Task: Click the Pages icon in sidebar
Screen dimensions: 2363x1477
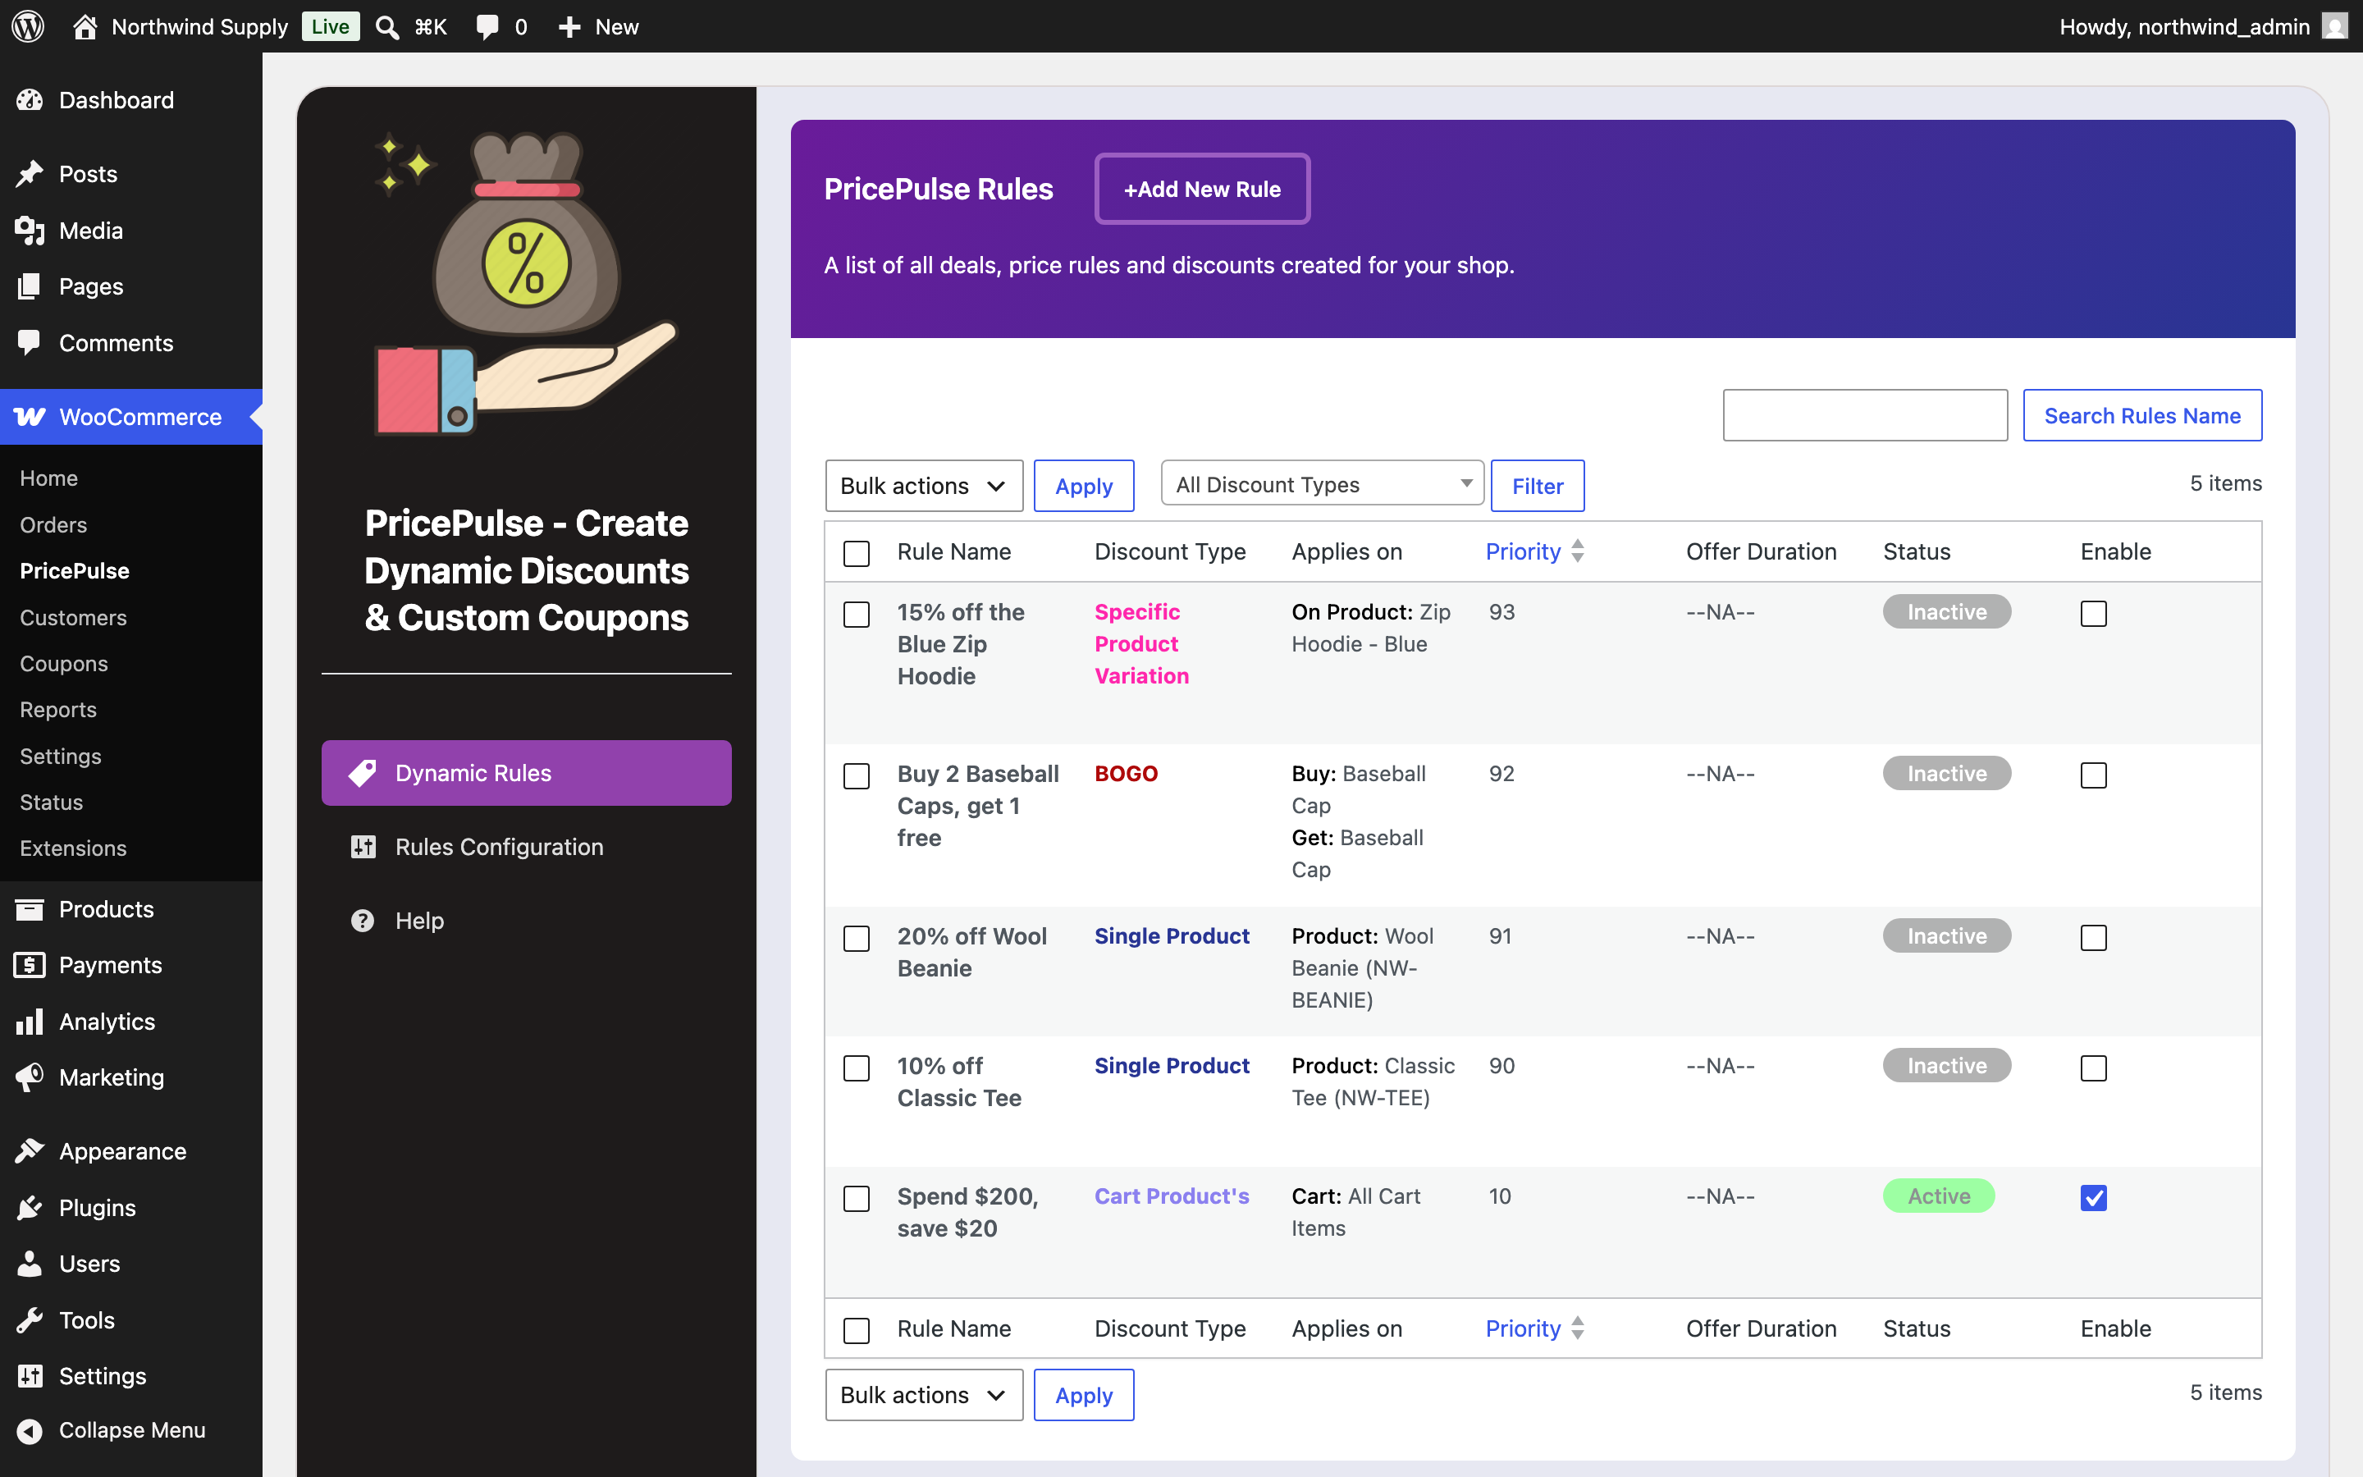Action: [x=30, y=286]
